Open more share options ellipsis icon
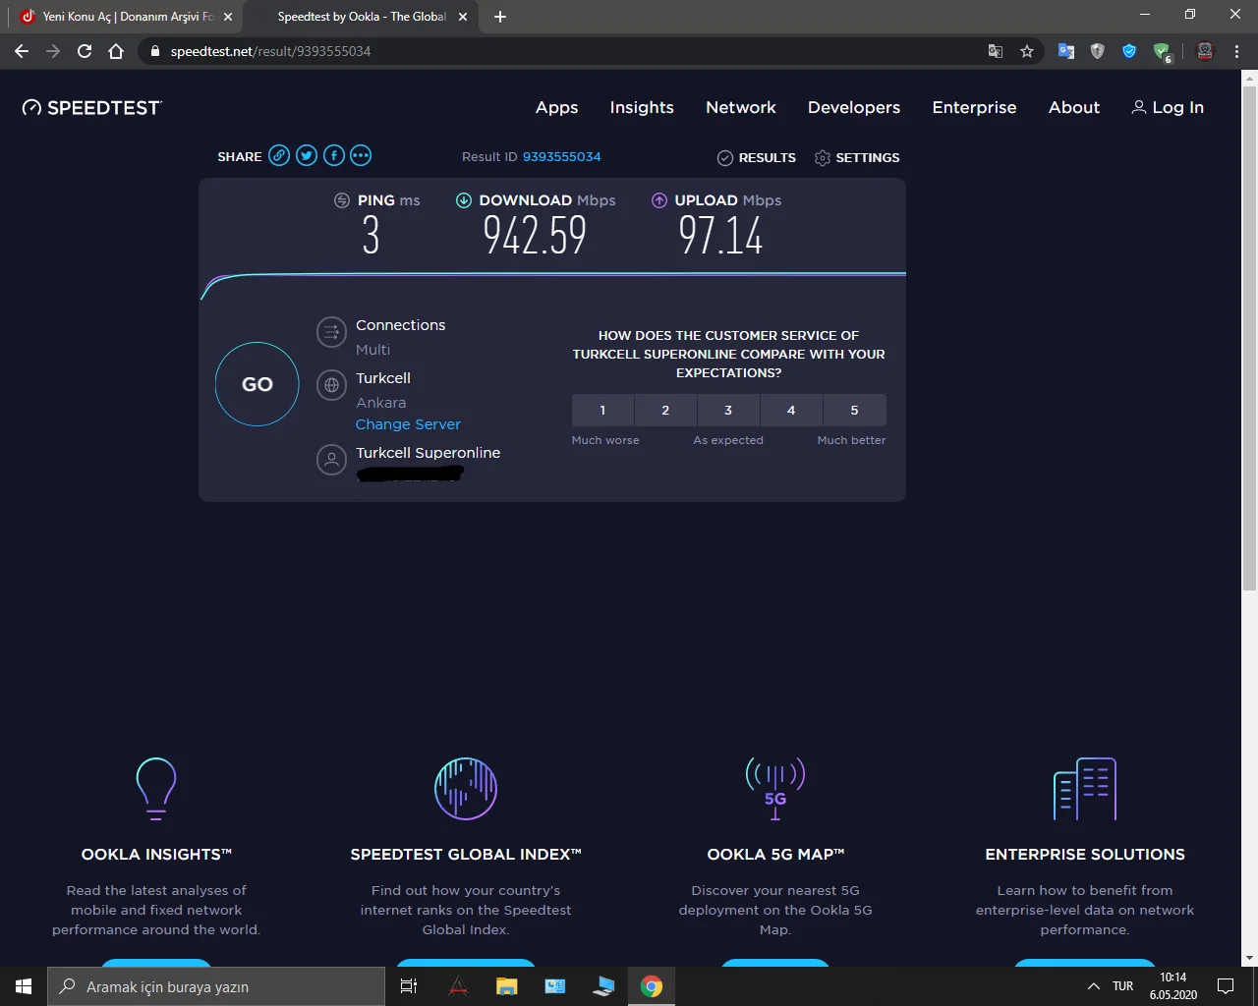Screen dimensions: 1258x1006 [361, 155]
